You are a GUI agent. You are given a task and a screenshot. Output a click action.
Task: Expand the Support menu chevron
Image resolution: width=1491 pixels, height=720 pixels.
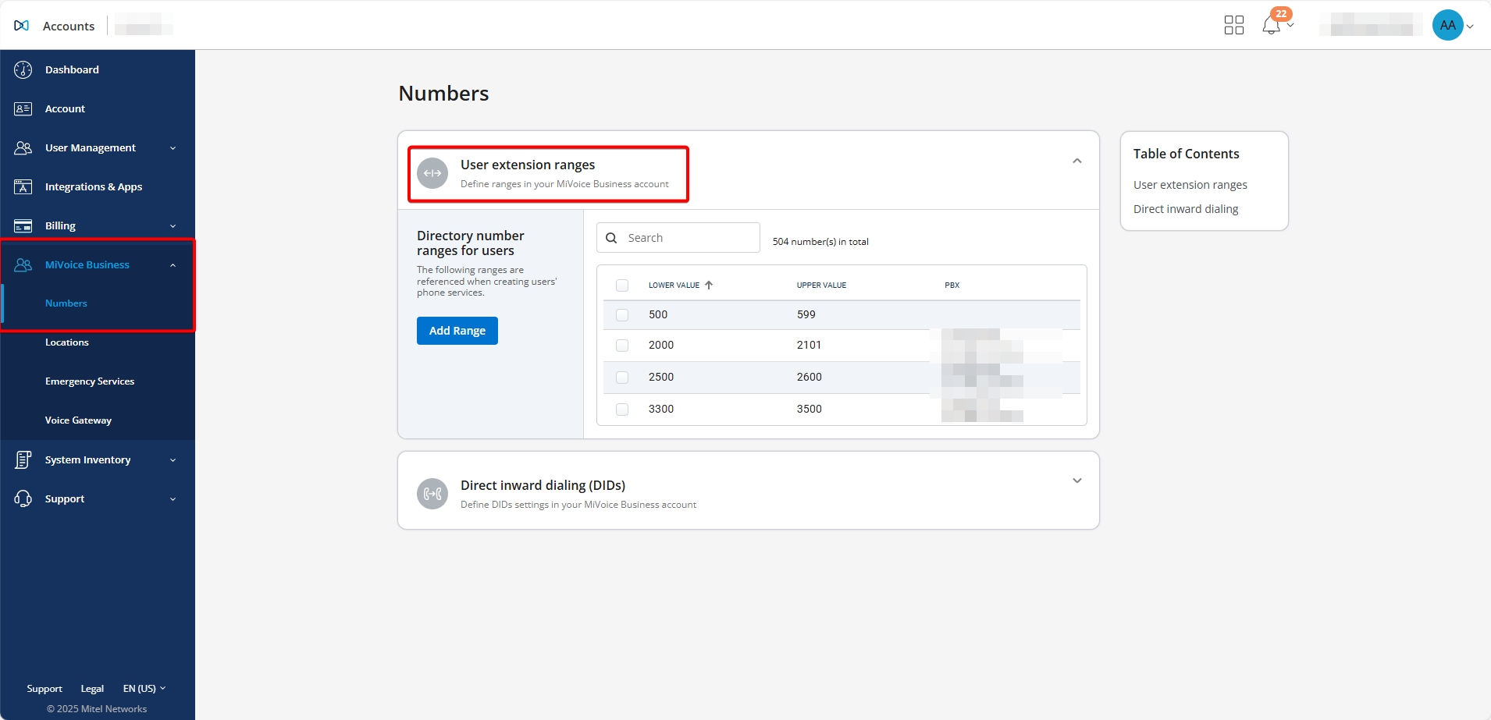(x=173, y=499)
